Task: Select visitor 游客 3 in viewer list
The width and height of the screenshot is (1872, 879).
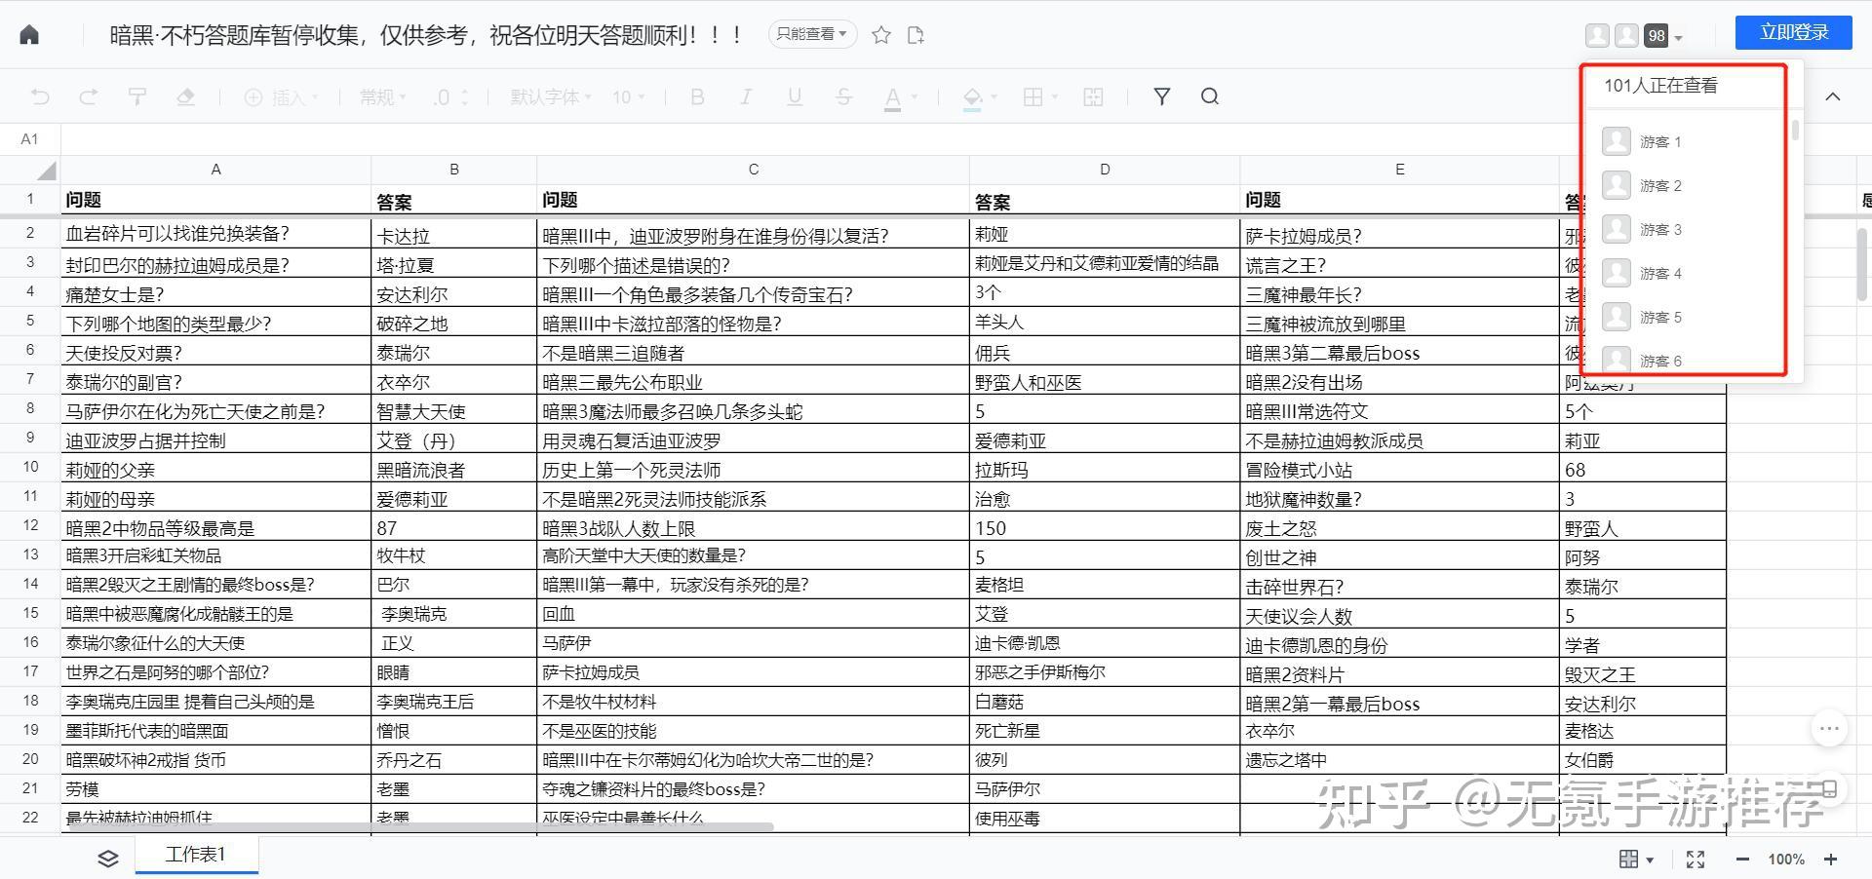Action: tap(1661, 229)
